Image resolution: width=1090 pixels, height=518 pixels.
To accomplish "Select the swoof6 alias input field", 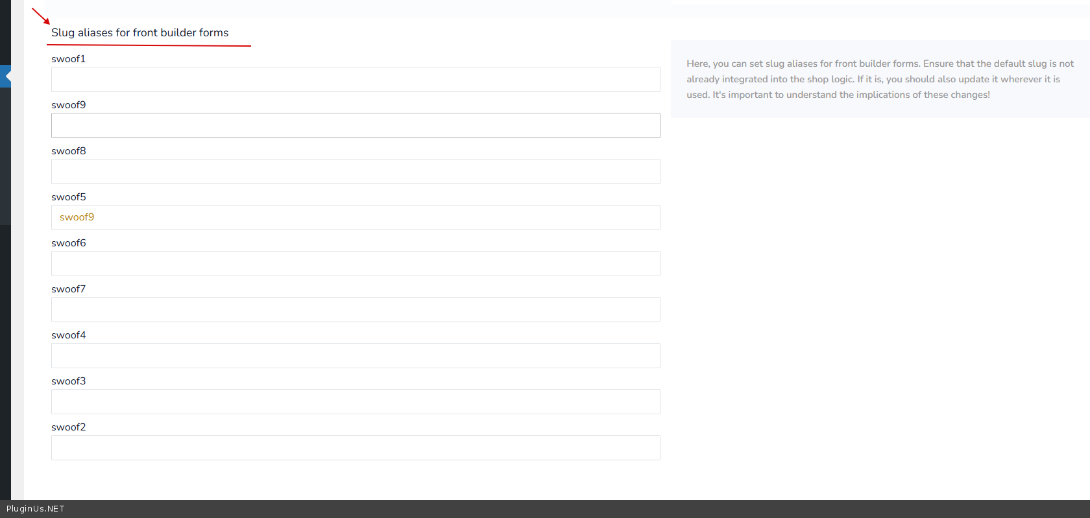I will point(356,264).
